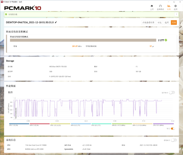The height and width of the screenshot is (155, 183).
Task: Select the GPU temperature (°C) legend item
Action: click(81, 125)
